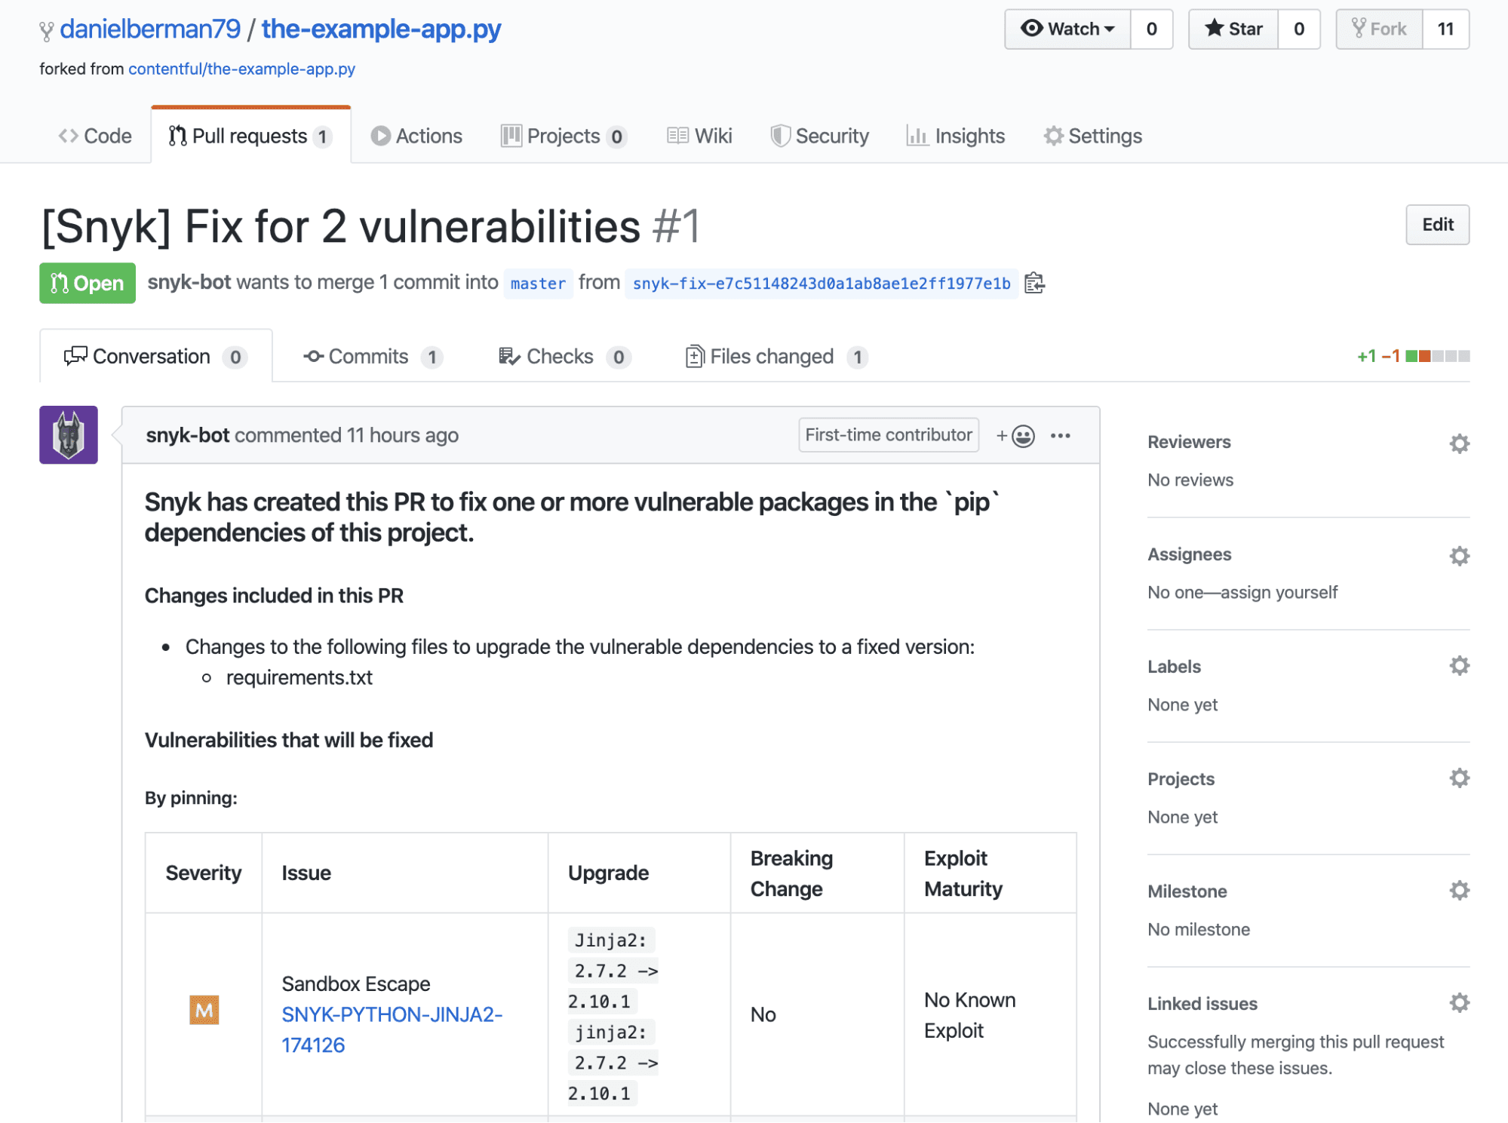Viewport: 1508px width, 1123px height.
Task: Click the 'Changes included in this PR' heading
Action: pyautogui.click(x=274, y=596)
